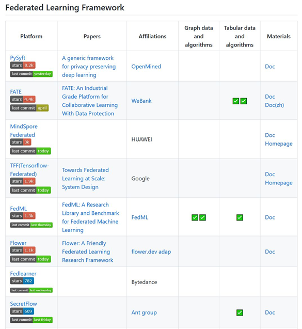The width and height of the screenshot is (302, 329).
Task: Click the Tabular data and algorithms header
Action: click(x=240, y=36)
